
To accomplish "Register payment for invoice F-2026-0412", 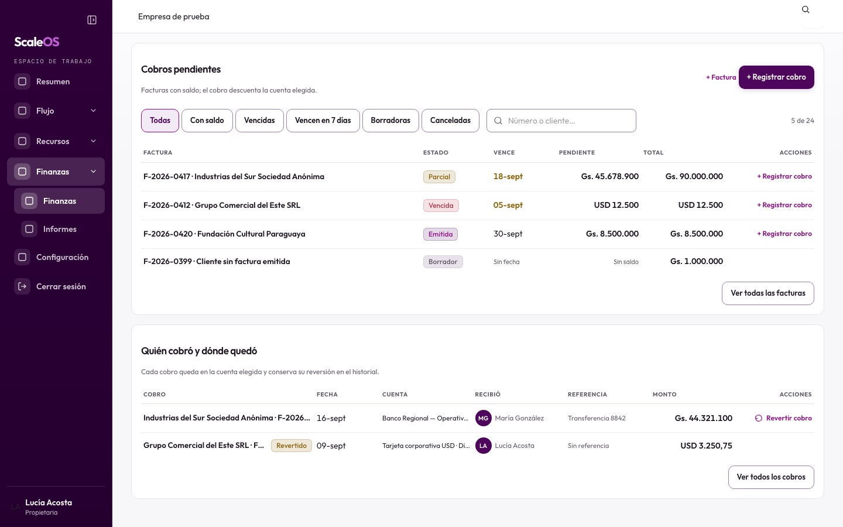I will [x=784, y=205].
